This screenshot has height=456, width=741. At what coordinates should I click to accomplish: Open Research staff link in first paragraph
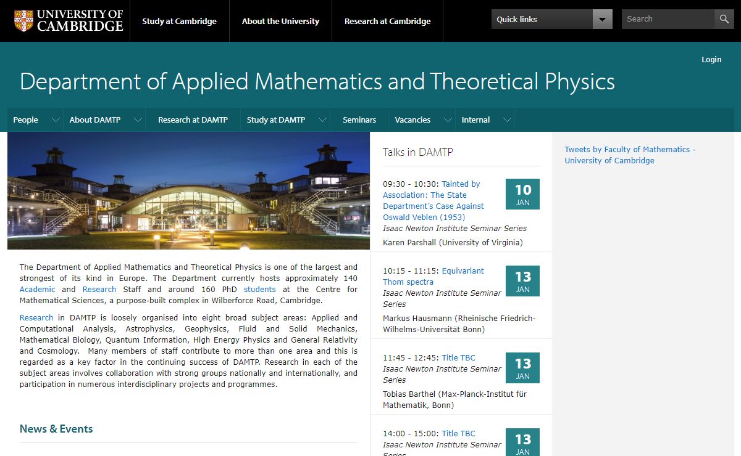[99, 289]
